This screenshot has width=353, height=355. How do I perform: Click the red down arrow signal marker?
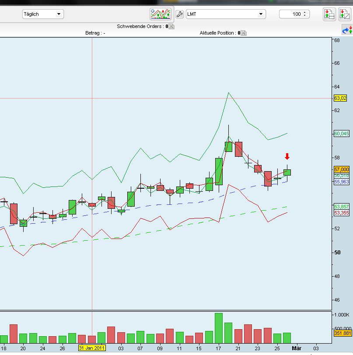click(287, 156)
